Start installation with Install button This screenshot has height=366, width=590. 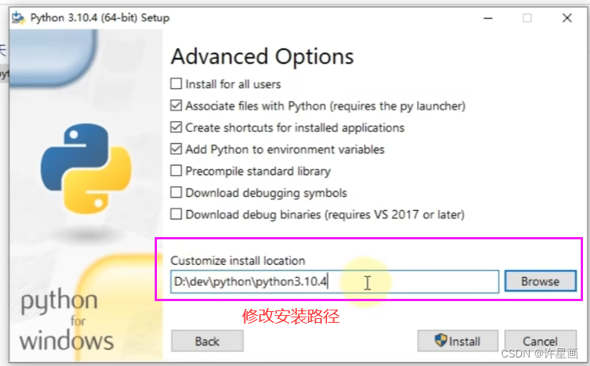coord(458,341)
